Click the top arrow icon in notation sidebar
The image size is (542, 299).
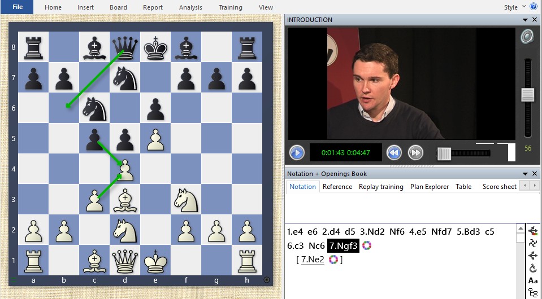533,231
